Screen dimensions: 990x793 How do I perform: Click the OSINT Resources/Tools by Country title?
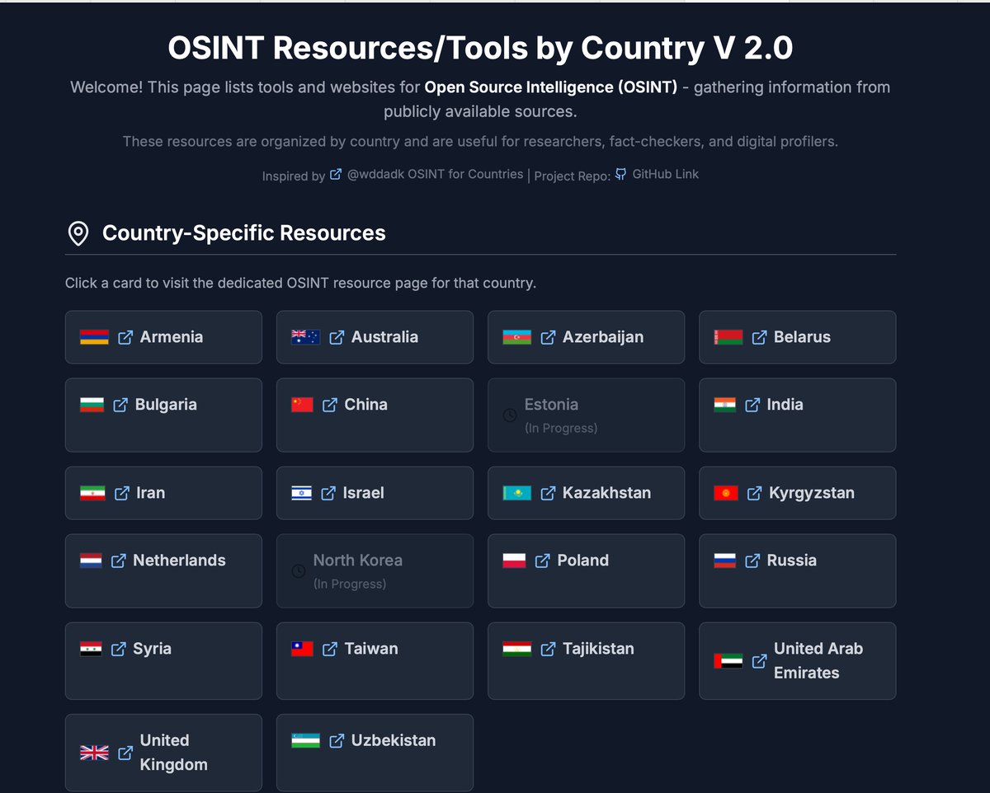pyautogui.click(x=480, y=48)
